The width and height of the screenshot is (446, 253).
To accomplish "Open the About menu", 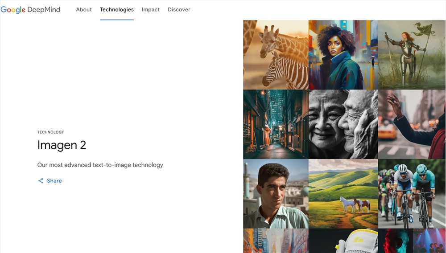I will (x=84, y=9).
